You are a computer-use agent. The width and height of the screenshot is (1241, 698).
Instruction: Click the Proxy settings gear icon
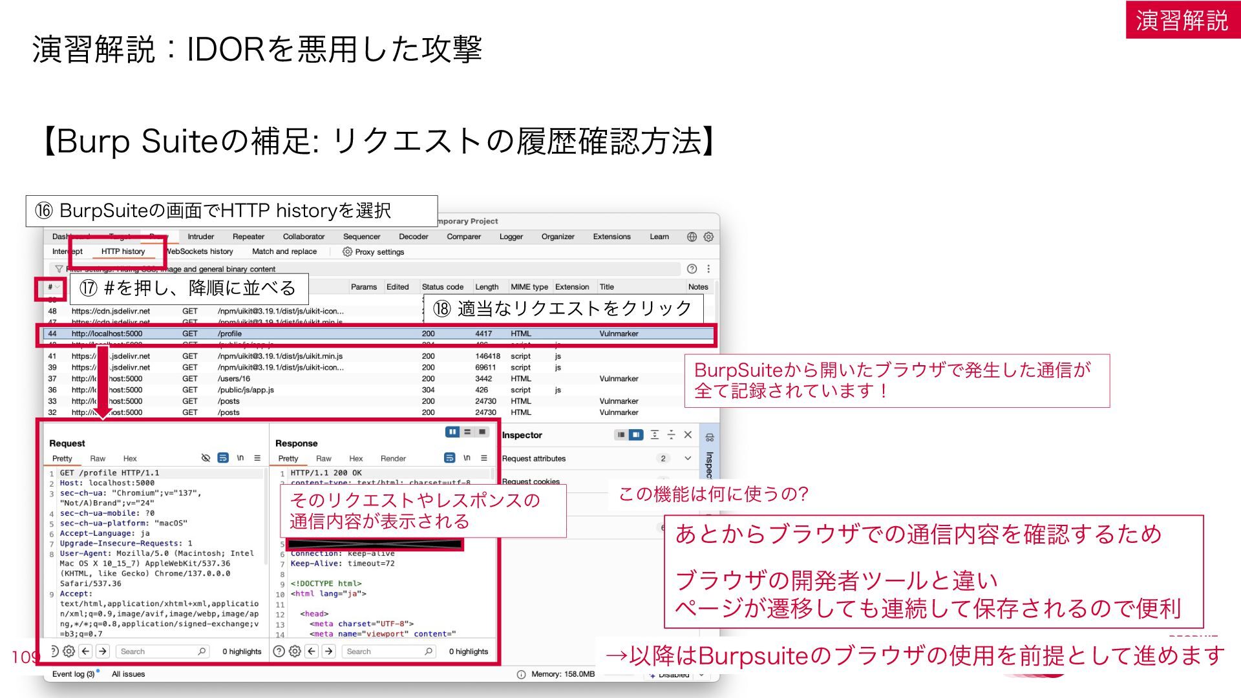click(347, 251)
